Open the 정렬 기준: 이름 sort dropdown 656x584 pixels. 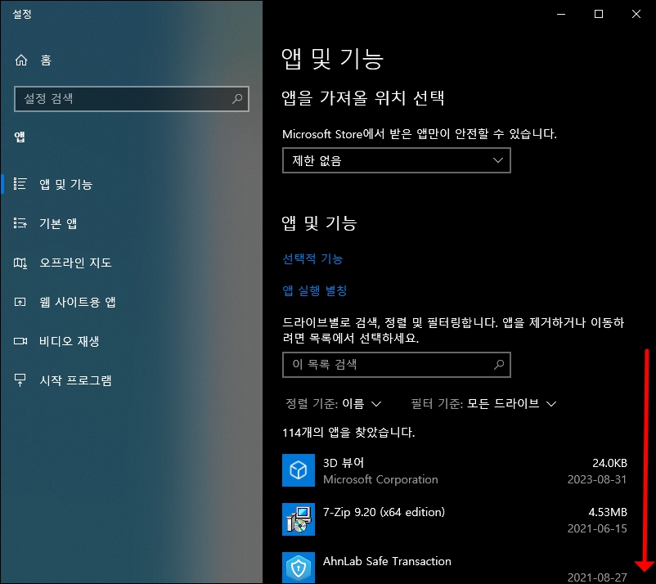point(334,404)
